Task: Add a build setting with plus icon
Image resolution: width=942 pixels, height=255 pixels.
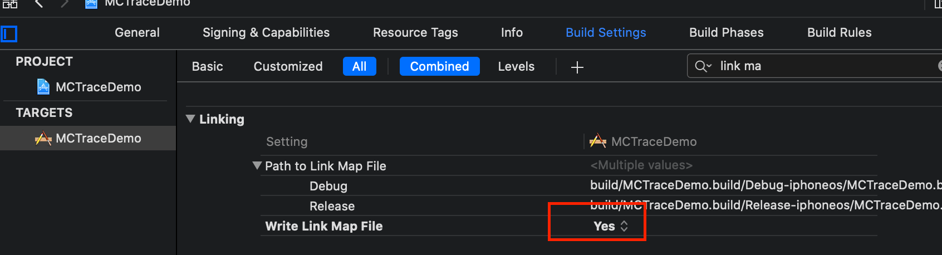Action: 577,67
